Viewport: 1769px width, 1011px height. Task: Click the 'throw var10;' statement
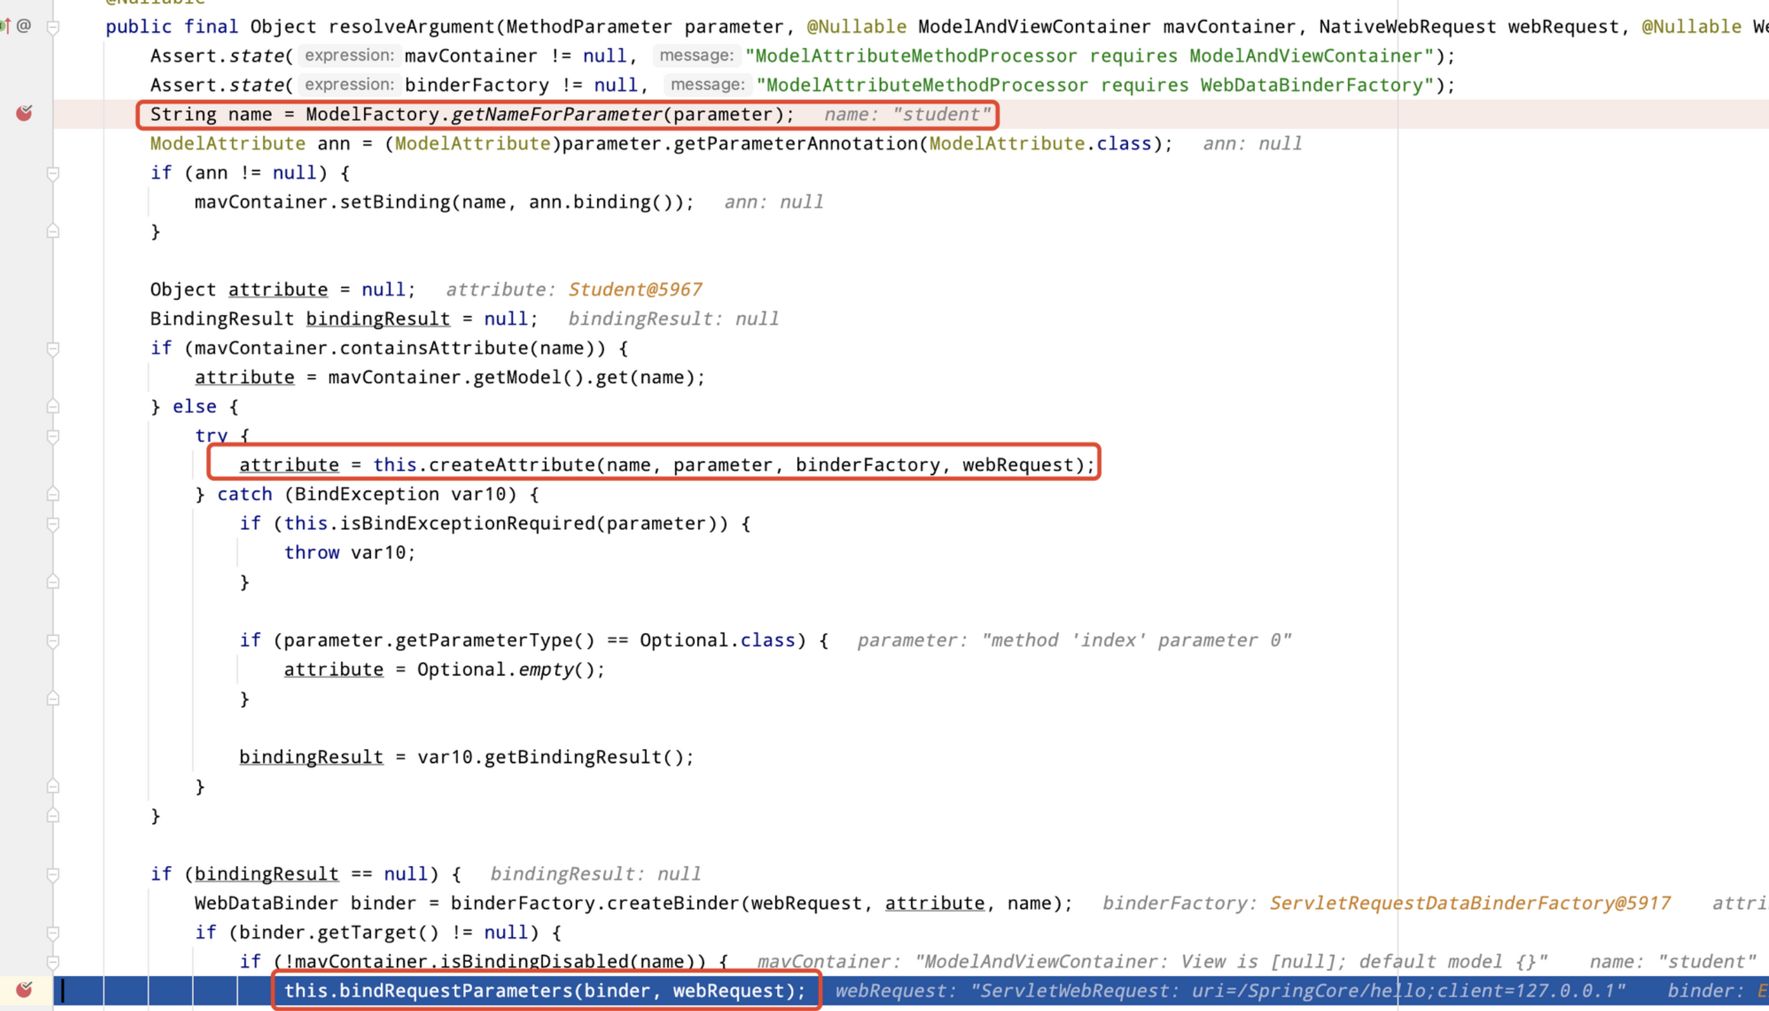tap(350, 552)
